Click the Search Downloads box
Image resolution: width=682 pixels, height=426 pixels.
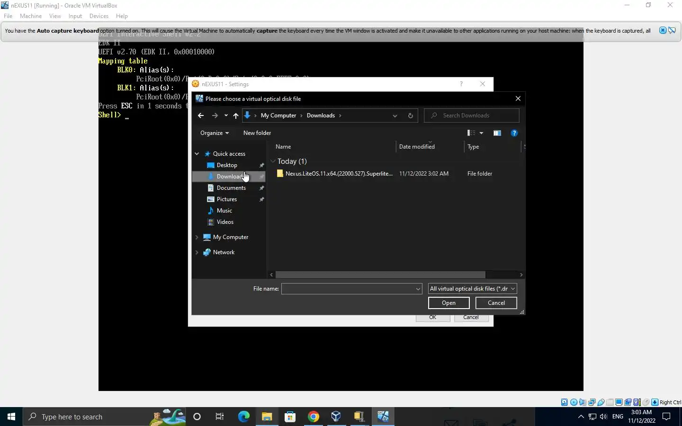472,115
